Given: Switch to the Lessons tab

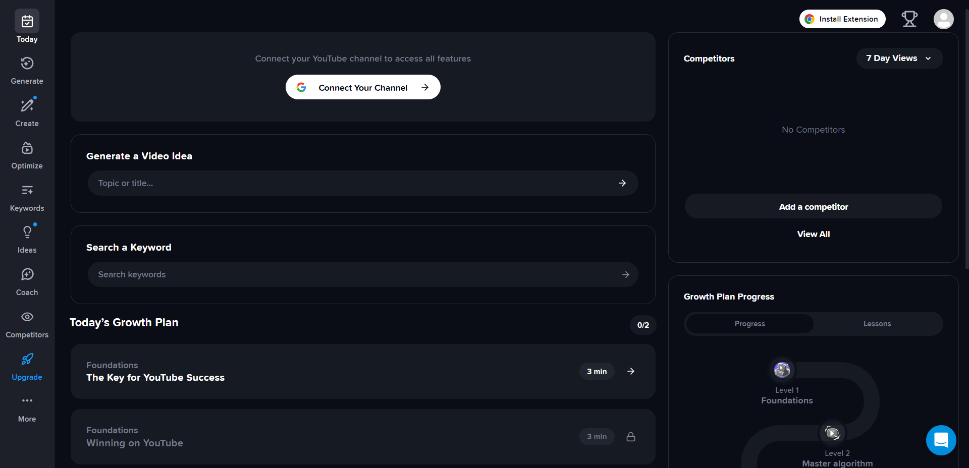Looking at the screenshot, I should [x=877, y=324].
